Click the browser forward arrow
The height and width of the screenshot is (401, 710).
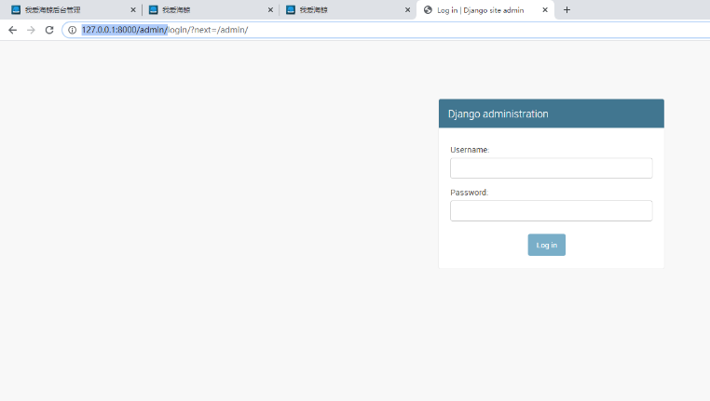(31, 30)
